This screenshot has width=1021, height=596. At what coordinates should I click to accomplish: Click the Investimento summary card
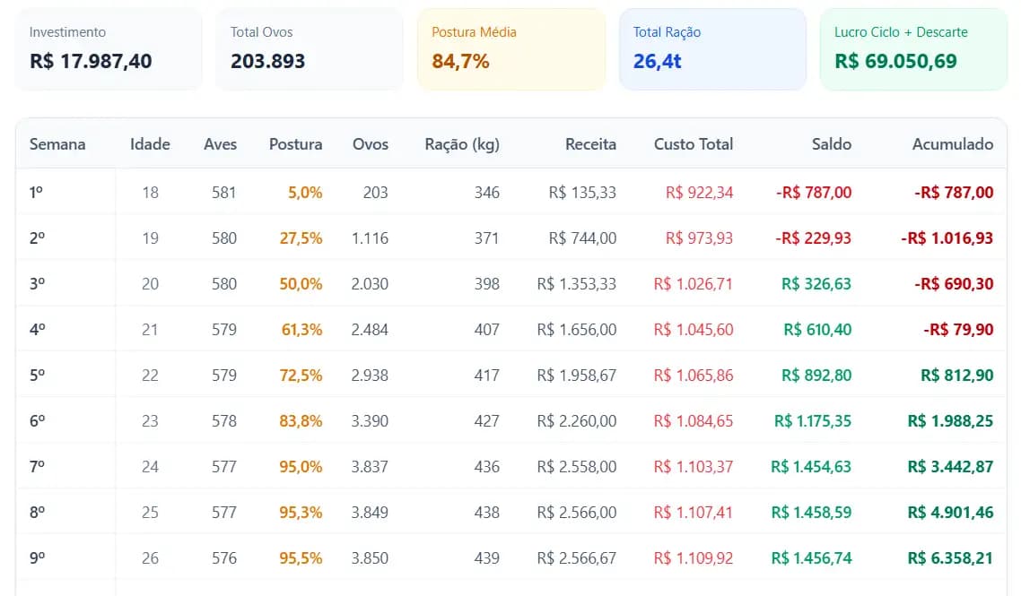(109, 49)
